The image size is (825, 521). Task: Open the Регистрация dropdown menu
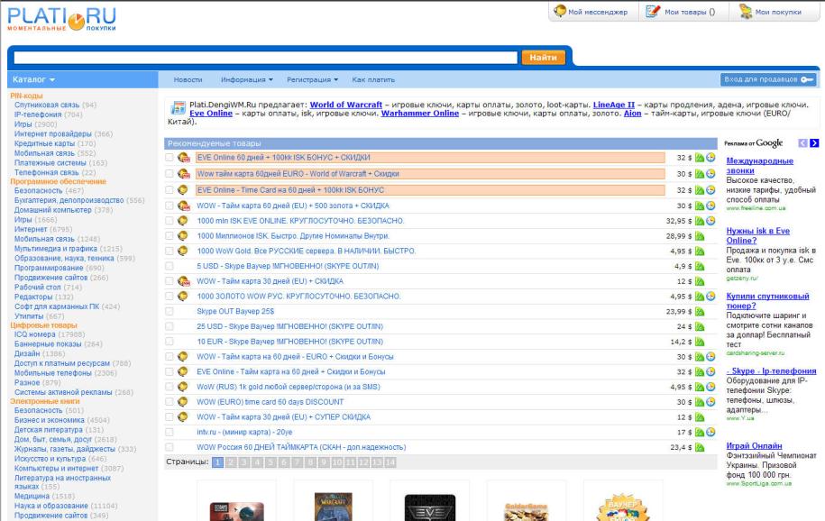(312, 80)
